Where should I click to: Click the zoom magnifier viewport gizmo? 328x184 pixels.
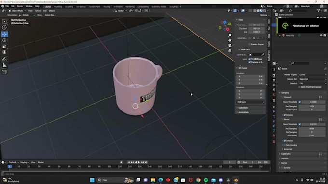point(230,35)
